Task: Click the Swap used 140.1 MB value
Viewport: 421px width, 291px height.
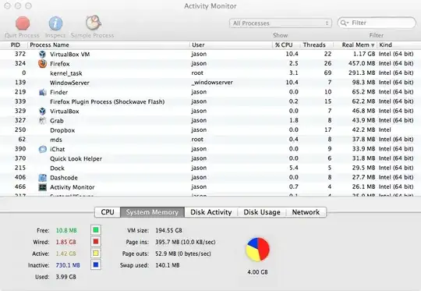Action: click(x=168, y=265)
